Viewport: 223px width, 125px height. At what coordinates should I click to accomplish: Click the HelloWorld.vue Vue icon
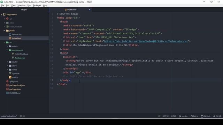13,54
